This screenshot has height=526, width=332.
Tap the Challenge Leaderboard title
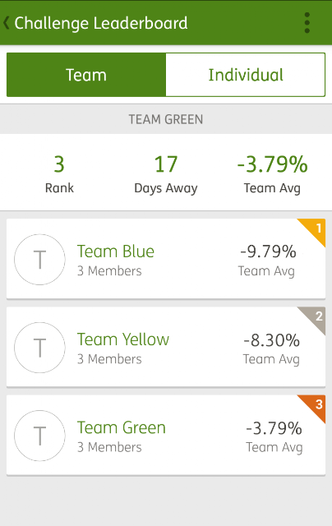(101, 23)
